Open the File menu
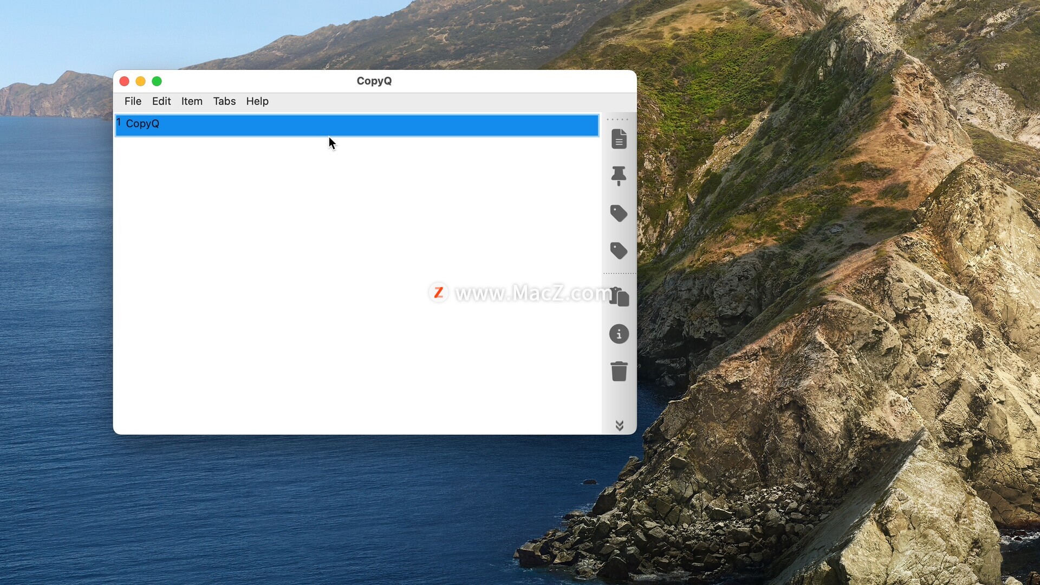Viewport: 1040px width, 585px height. pos(133,101)
